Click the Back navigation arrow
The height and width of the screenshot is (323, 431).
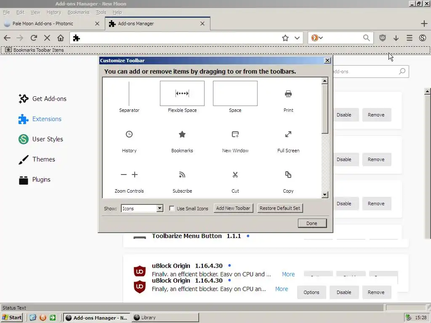7,38
